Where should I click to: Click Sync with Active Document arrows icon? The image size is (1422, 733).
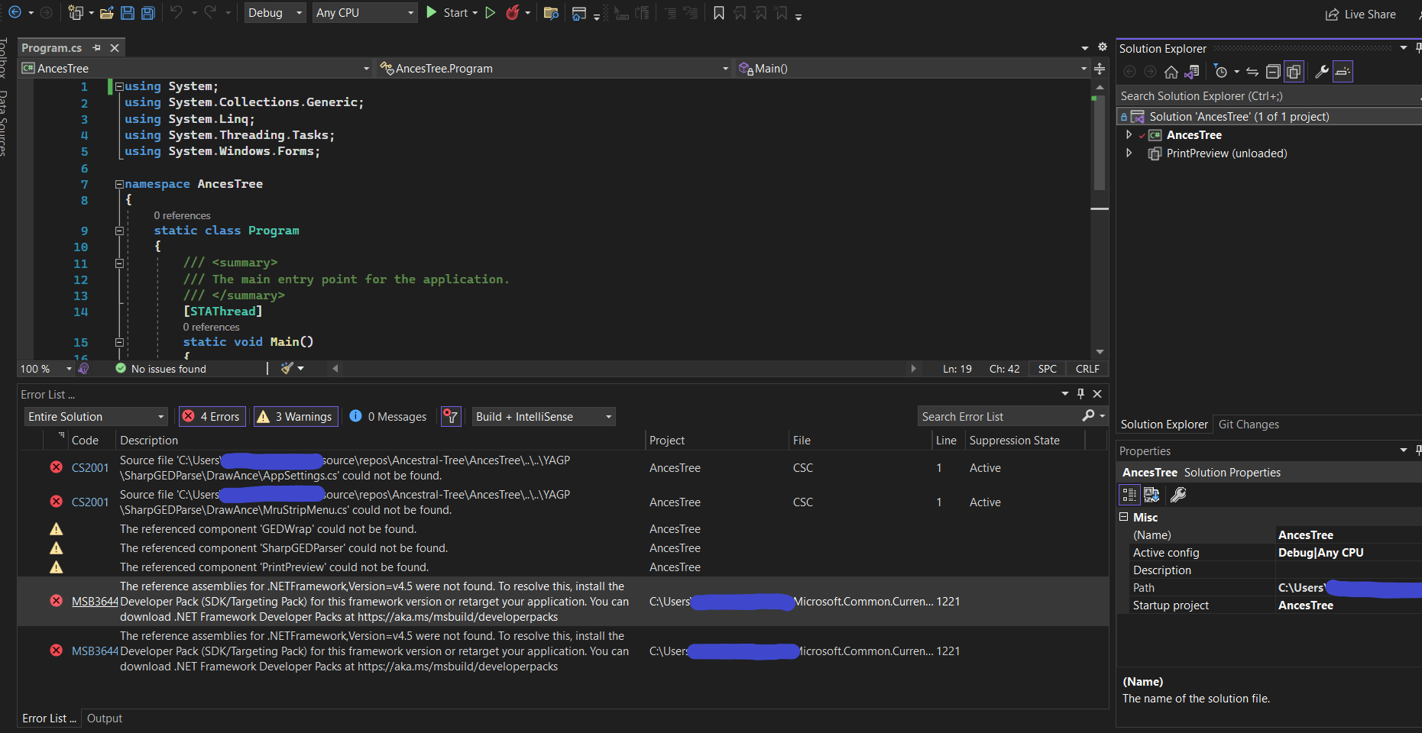(x=1252, y=72)
